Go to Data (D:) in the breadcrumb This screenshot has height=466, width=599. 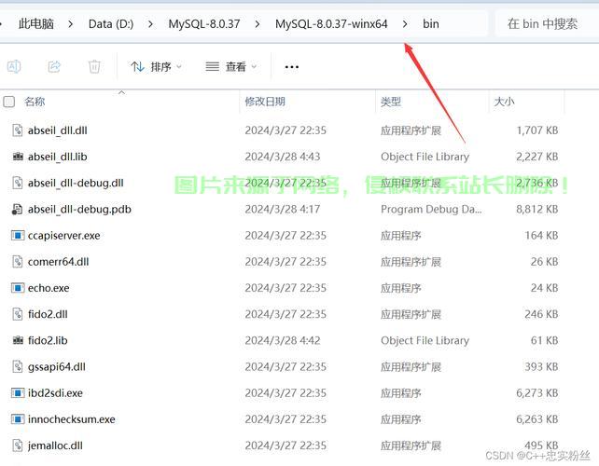tap(111, 24)
